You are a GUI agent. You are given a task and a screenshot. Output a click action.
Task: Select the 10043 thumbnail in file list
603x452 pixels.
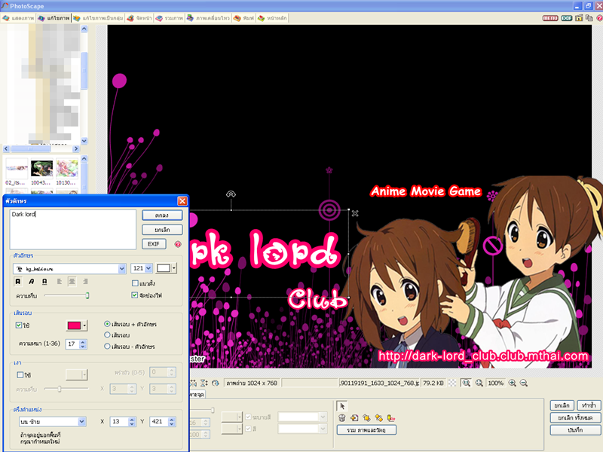41,172
